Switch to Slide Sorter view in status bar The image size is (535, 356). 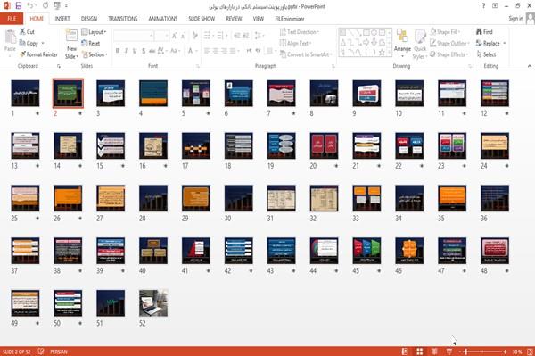pos(420,352)
